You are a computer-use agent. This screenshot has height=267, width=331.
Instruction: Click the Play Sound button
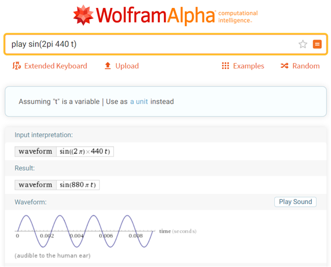(x=295, y=202)
